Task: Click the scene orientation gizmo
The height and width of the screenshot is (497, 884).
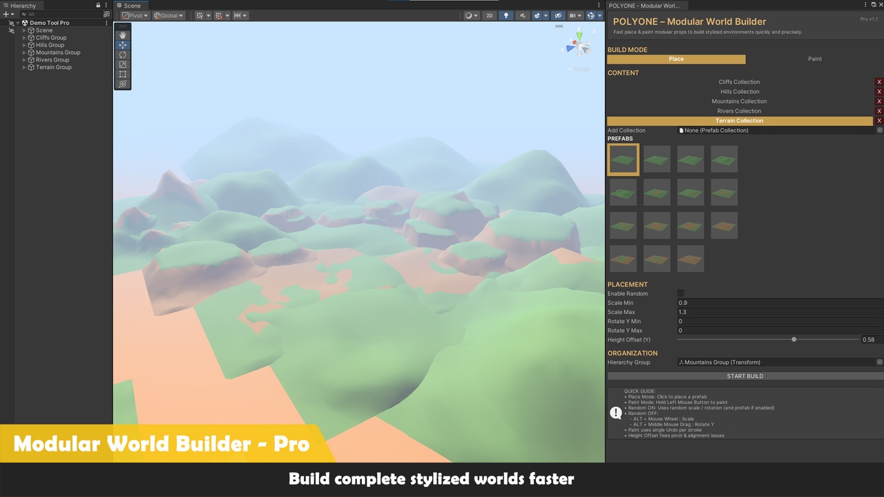Action: click(579, 47)
